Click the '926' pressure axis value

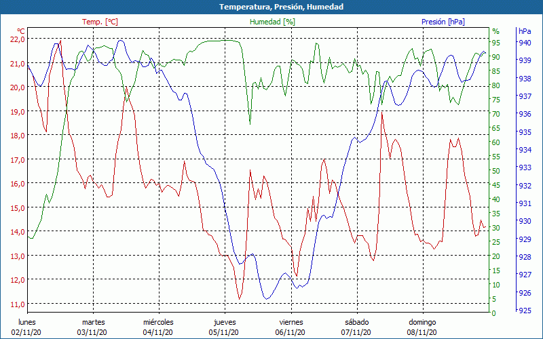pyautogui.click(x=525, y=293)
